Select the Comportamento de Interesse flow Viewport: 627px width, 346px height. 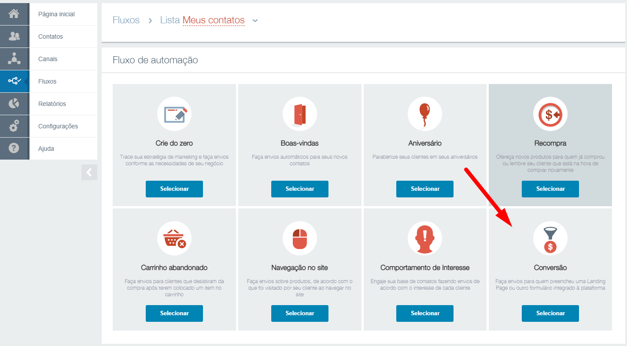point(425,313)
